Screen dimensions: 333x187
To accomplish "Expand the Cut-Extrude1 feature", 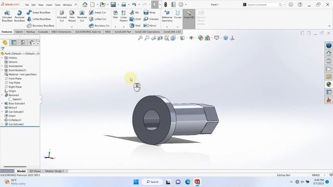I will tap(2, 112).
